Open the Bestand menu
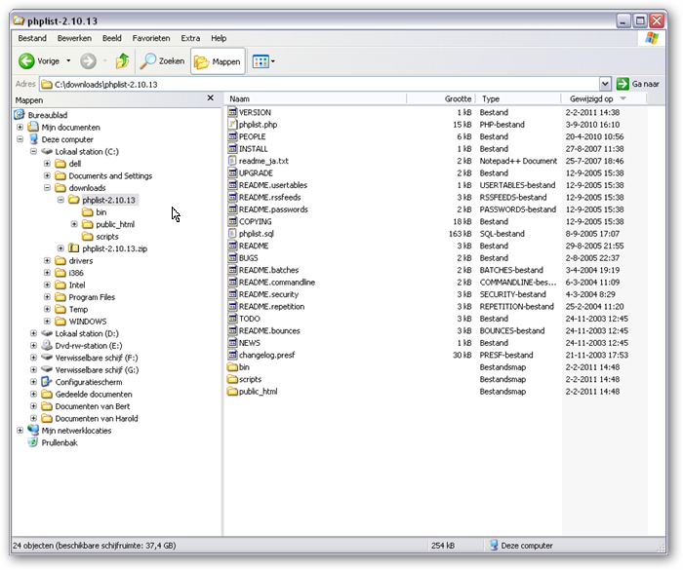683x570 pixels. 32,38
